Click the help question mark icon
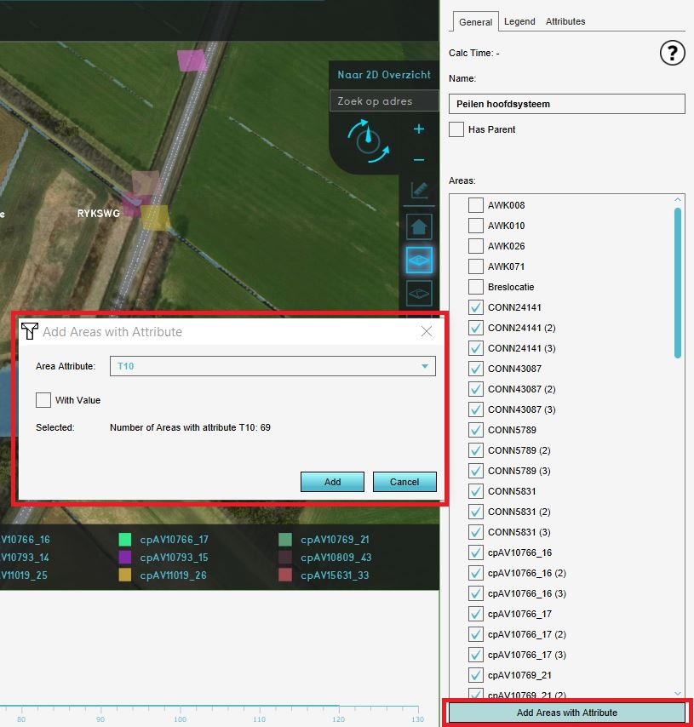Viewport: 694px width, 727px height. pyautogui.click(x=672, y=54)
